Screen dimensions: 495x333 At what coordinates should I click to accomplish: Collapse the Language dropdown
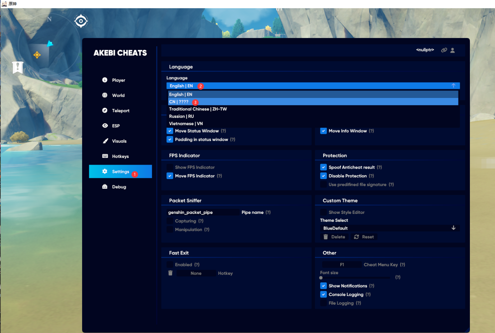click(x=313, y=86)
